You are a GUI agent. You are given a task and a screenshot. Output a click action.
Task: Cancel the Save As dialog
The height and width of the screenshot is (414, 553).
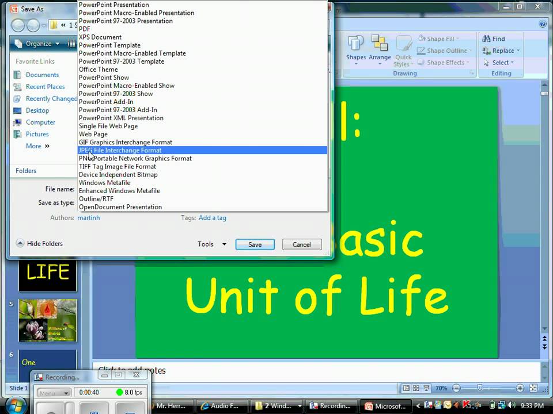coord(302,244)
